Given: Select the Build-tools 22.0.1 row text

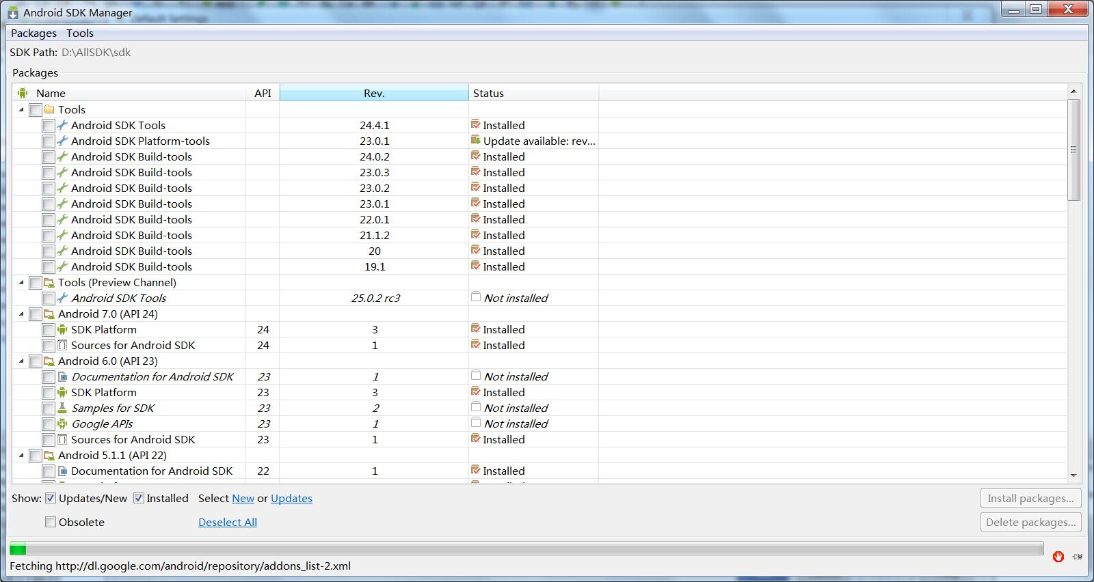Looking at the screenshot, I should coord(131,219).
